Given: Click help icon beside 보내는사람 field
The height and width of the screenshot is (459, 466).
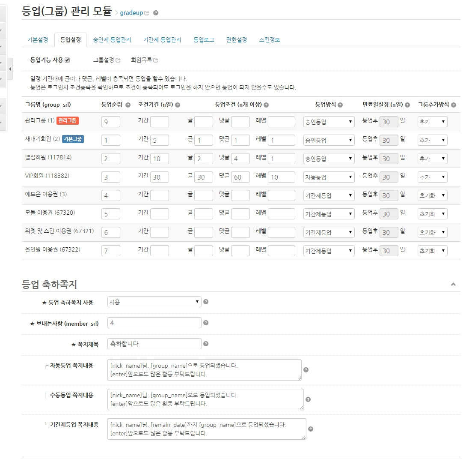Looking at the screenshot, I should tap(206, 323).
